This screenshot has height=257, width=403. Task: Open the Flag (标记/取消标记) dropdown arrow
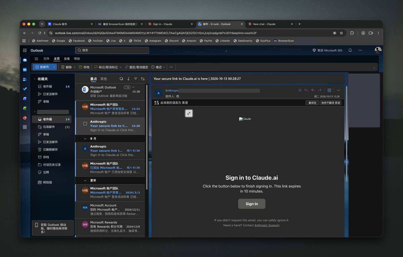point(120,67)
